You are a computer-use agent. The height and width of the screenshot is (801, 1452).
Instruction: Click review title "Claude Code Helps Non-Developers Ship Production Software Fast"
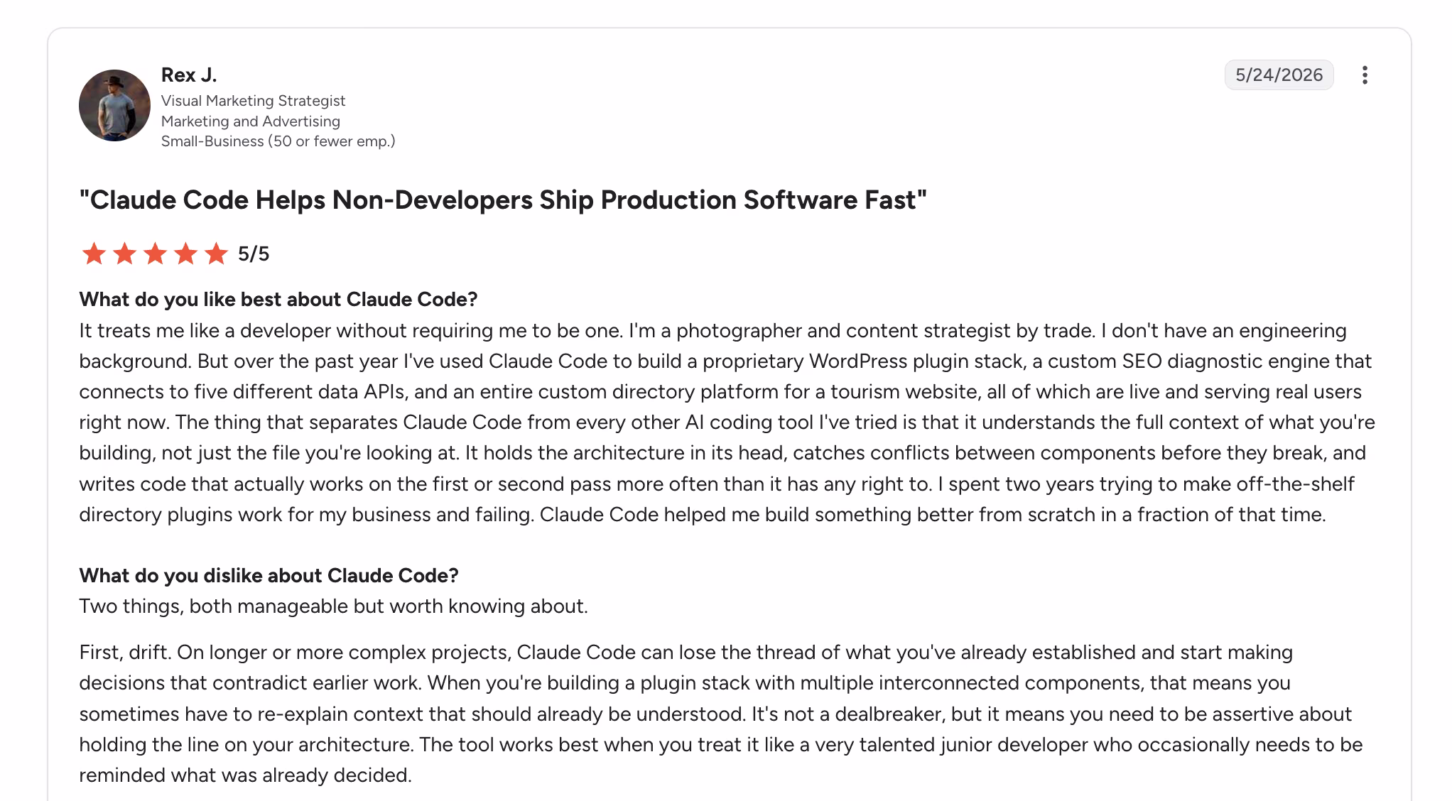[503, 200]
